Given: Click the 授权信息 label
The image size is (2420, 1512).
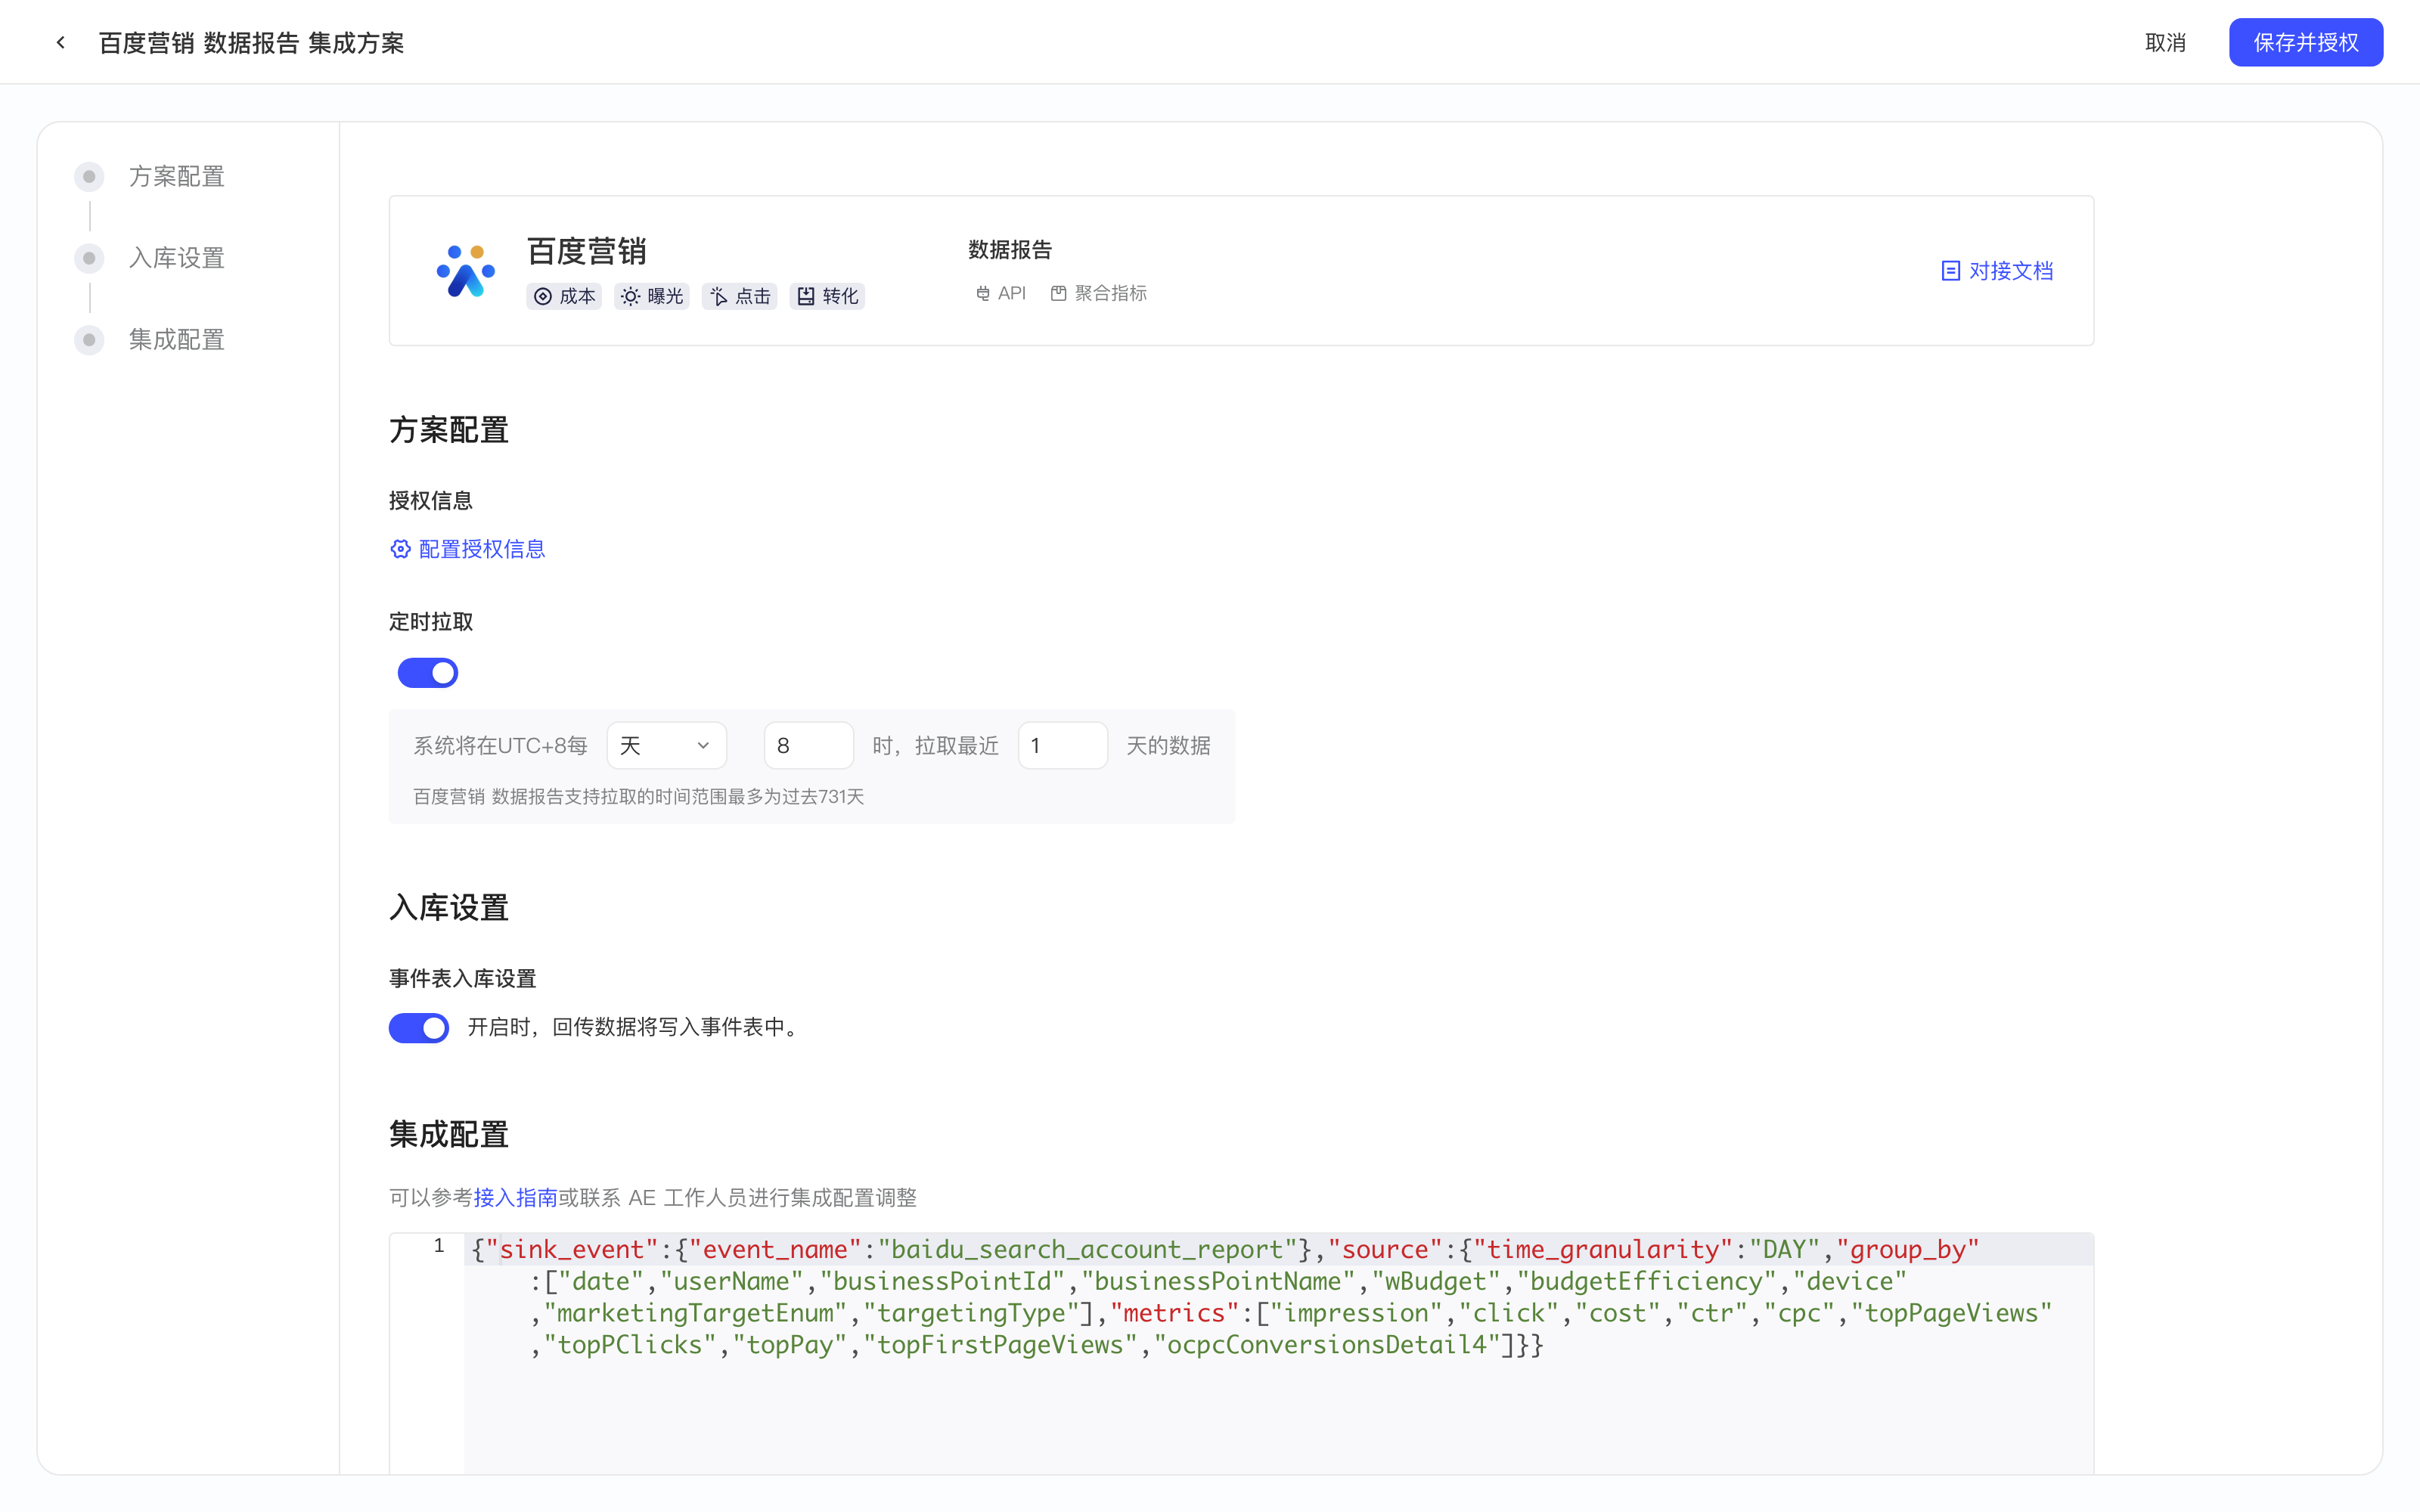Looking at the screenshot, I should 431,500.
